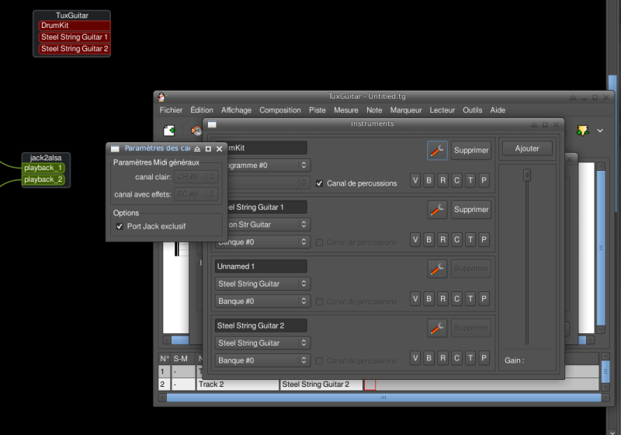Screen dimensions: 621x435
Task: Edit the Steel String Guitar 2 name field
Action: tap(261, 325)
